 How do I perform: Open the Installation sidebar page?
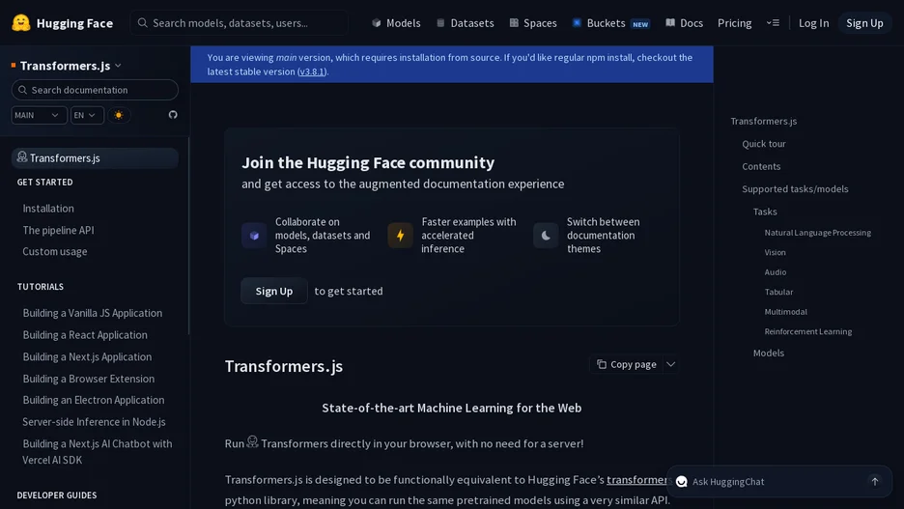48,208
